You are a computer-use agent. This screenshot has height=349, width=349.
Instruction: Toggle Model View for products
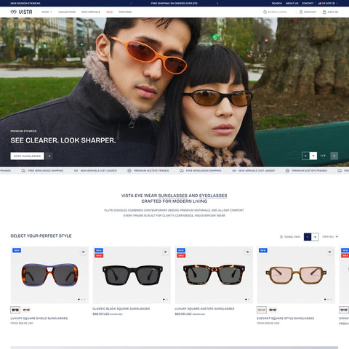click(290, 237)
